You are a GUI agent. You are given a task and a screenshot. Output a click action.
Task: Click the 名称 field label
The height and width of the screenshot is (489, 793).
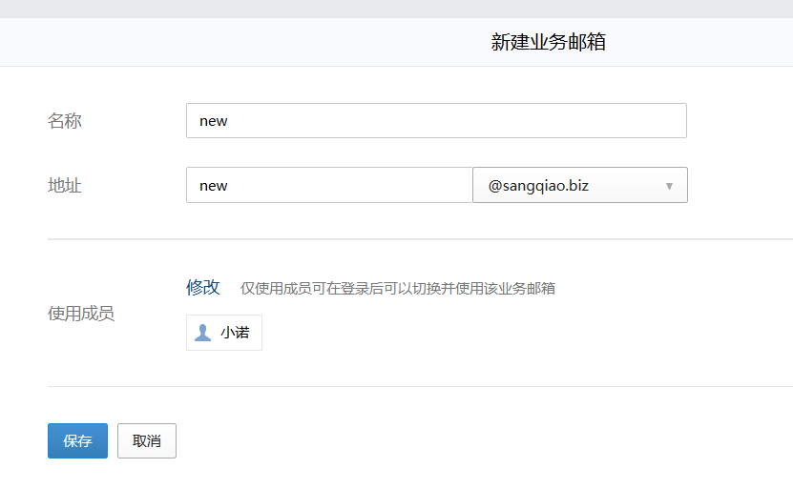click(65, 121)
